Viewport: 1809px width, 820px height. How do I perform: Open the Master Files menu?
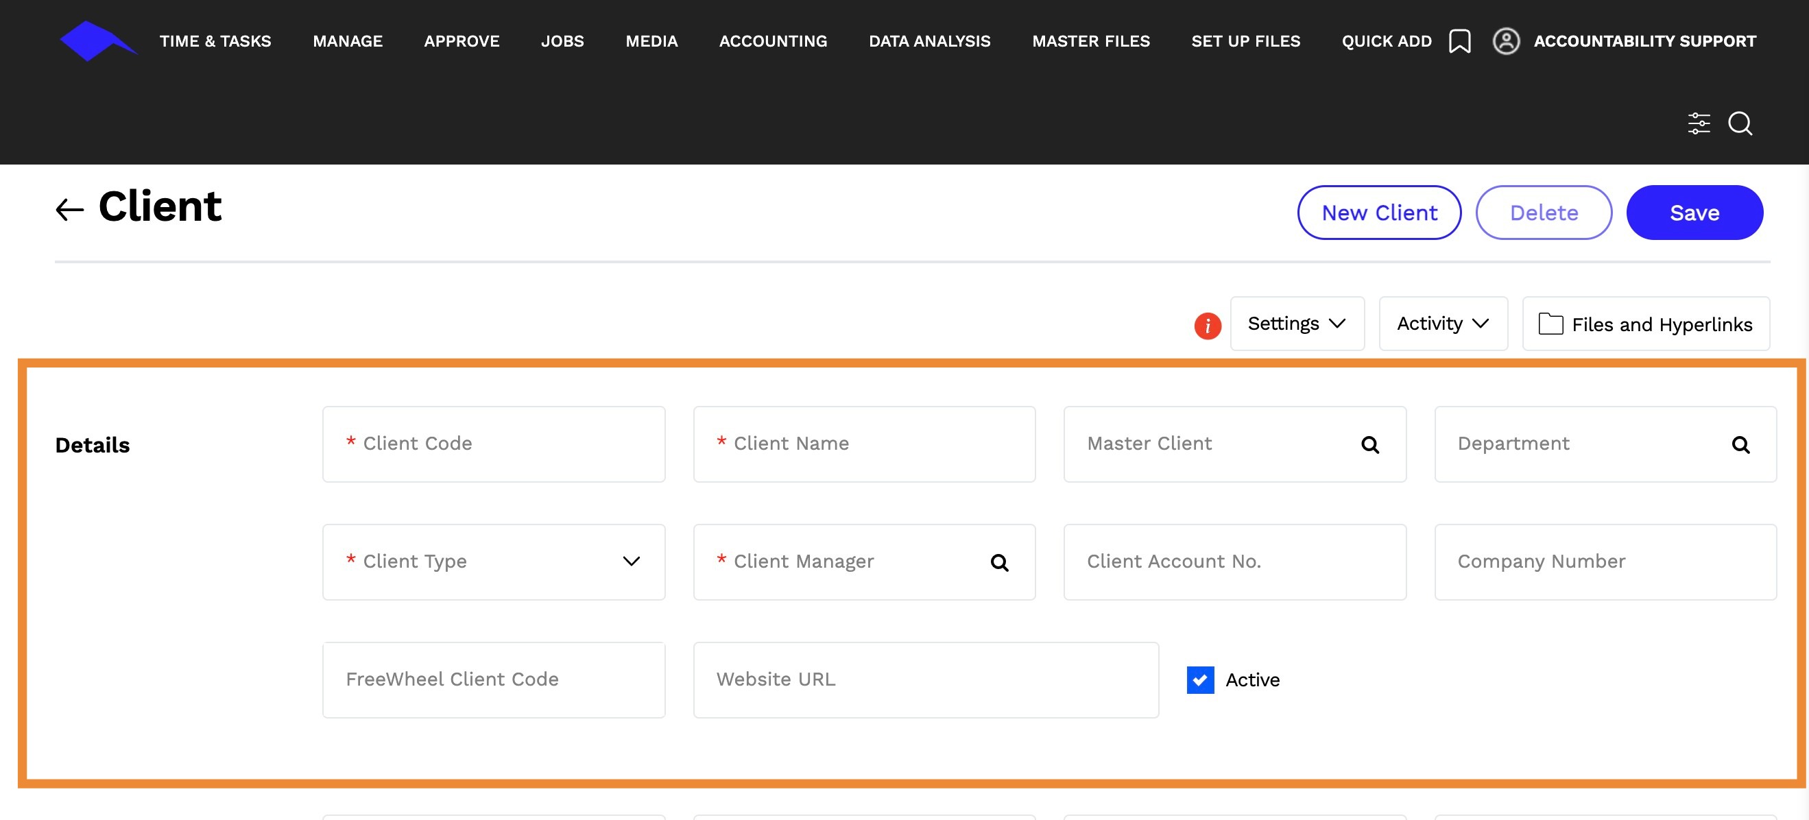coord(1090,41)
